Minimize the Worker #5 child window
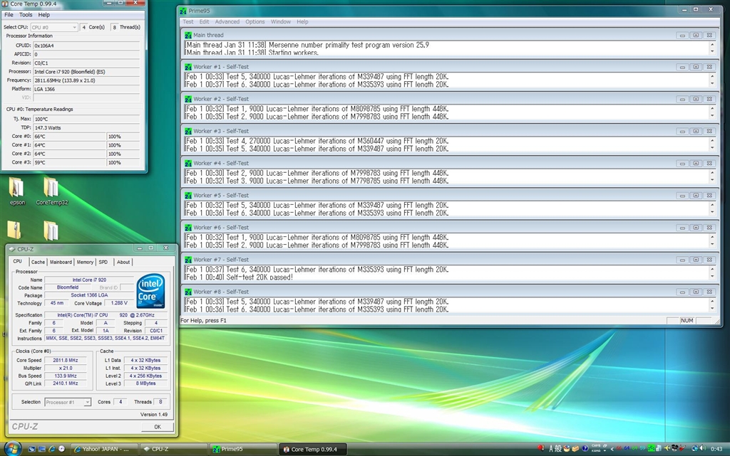Image resolution: width=730 pixels, height=456 pixels. click(x=682, y=196)
